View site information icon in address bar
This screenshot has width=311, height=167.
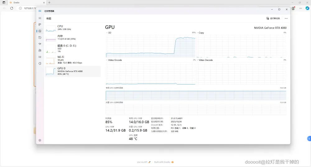pos(20,8)
